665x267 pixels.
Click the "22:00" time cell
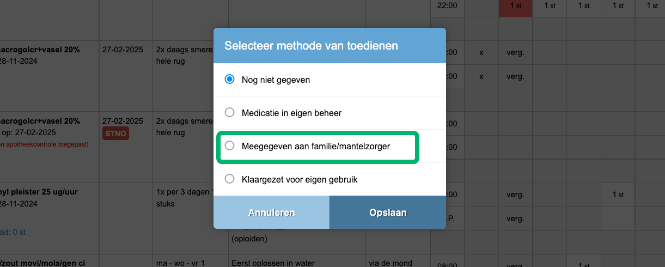pos(447,5)
